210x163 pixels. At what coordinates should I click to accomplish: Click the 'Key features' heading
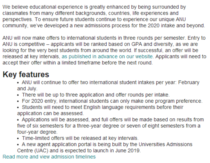pyautogui.click(x=26, y=74)
